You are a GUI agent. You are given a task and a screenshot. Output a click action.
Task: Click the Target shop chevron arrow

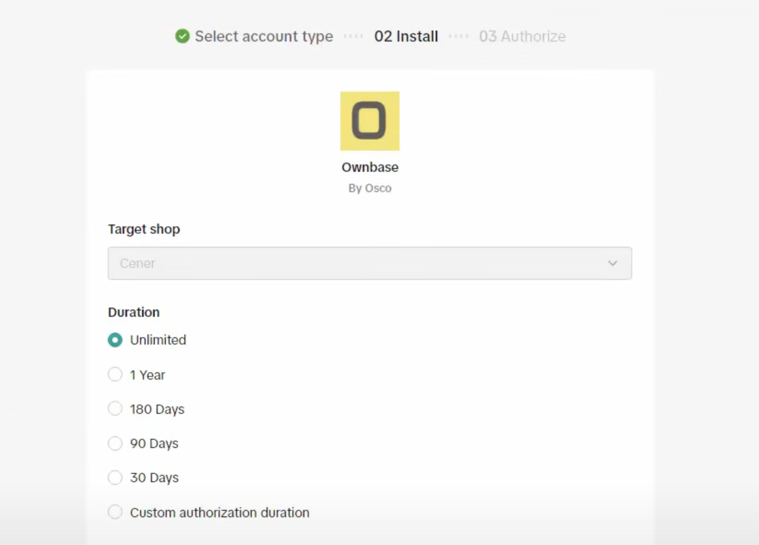(x=612, y=264)
